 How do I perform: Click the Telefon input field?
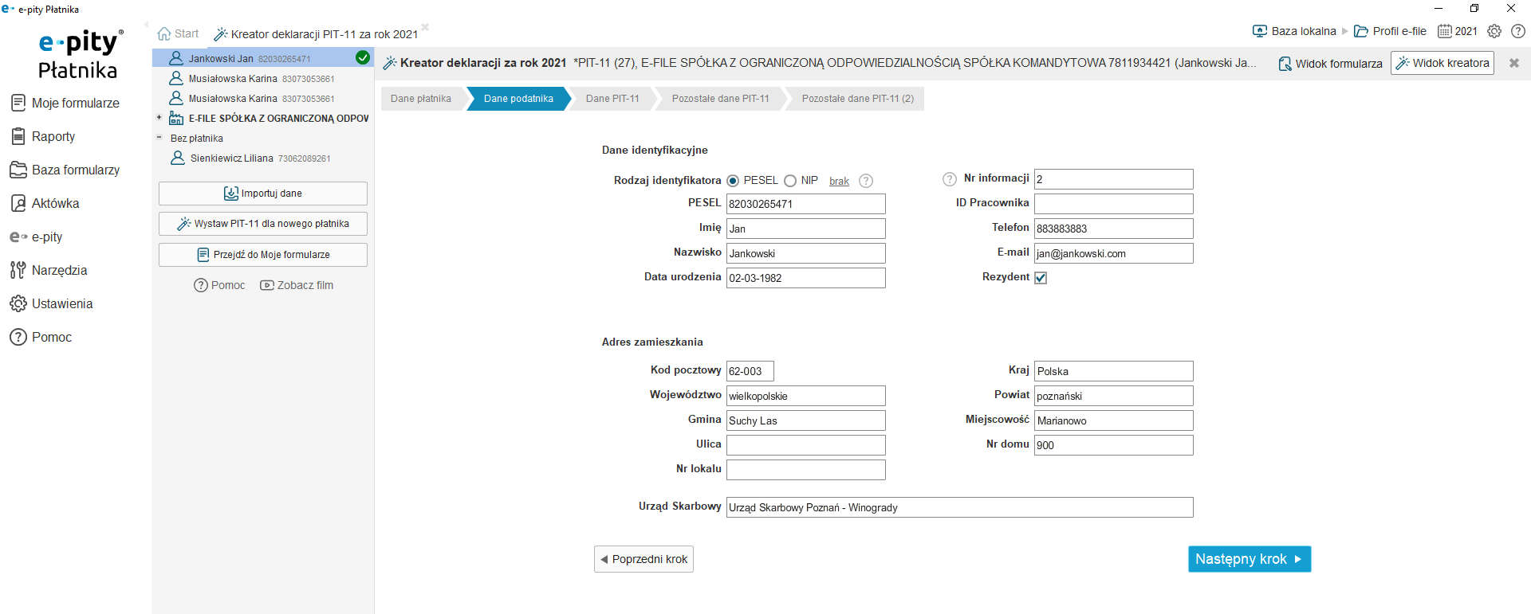coord(1114,229)
